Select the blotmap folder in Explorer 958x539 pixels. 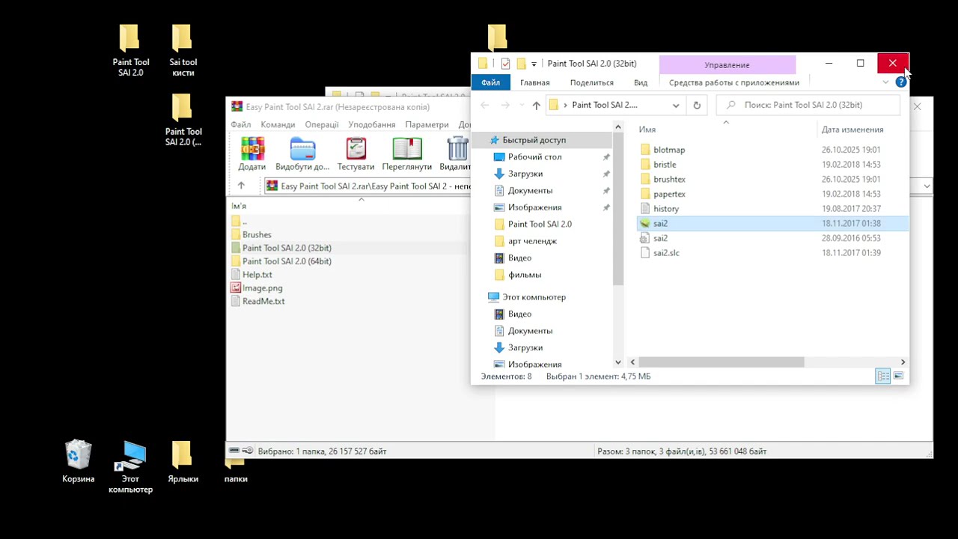pyautogui.click(x=668, y=150)
